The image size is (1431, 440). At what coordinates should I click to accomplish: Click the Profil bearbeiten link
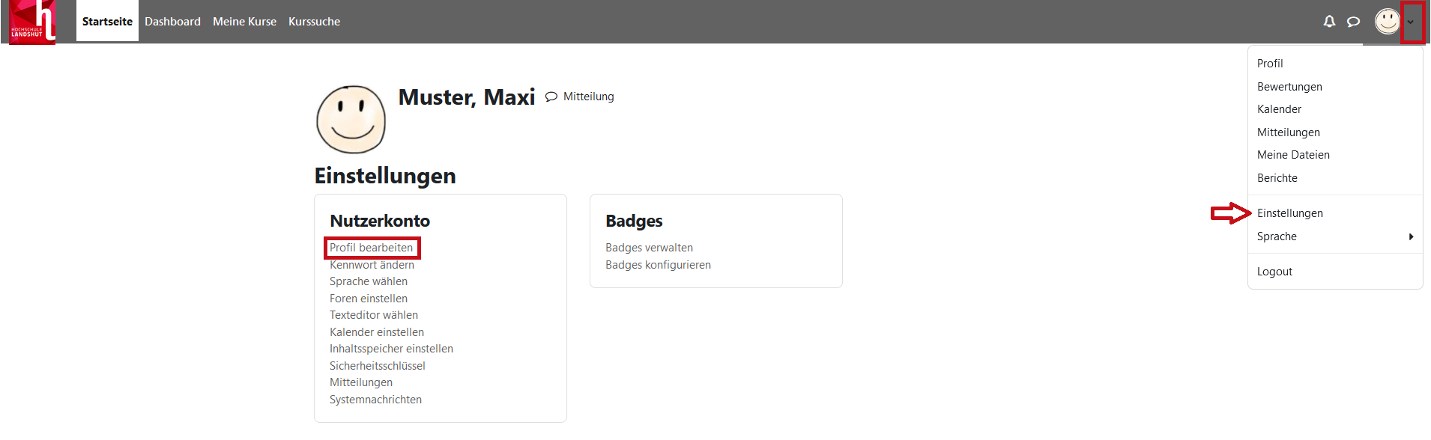tap(371, 248)
